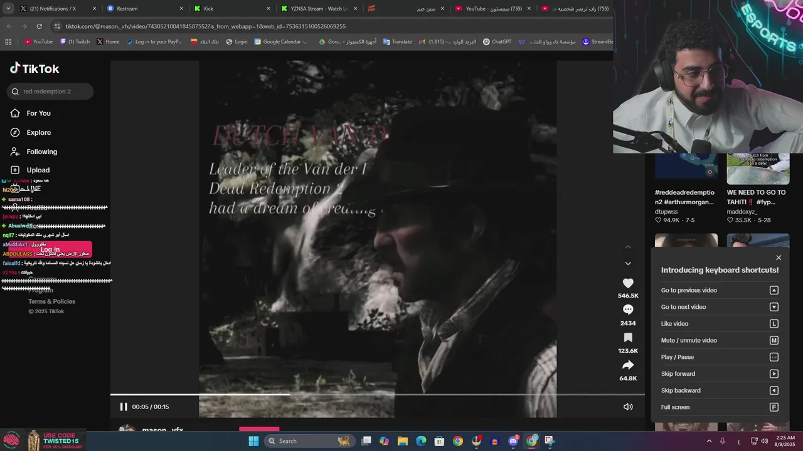Close the keyboard shortcuts popup
Screen dimensions: 803x451
click(x=779, y=257)
